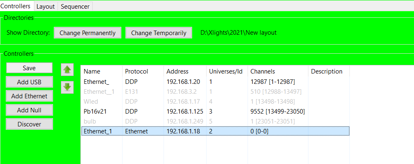
Task: Click channels value 0 [0-0]
Action: (x=259, y=131)
